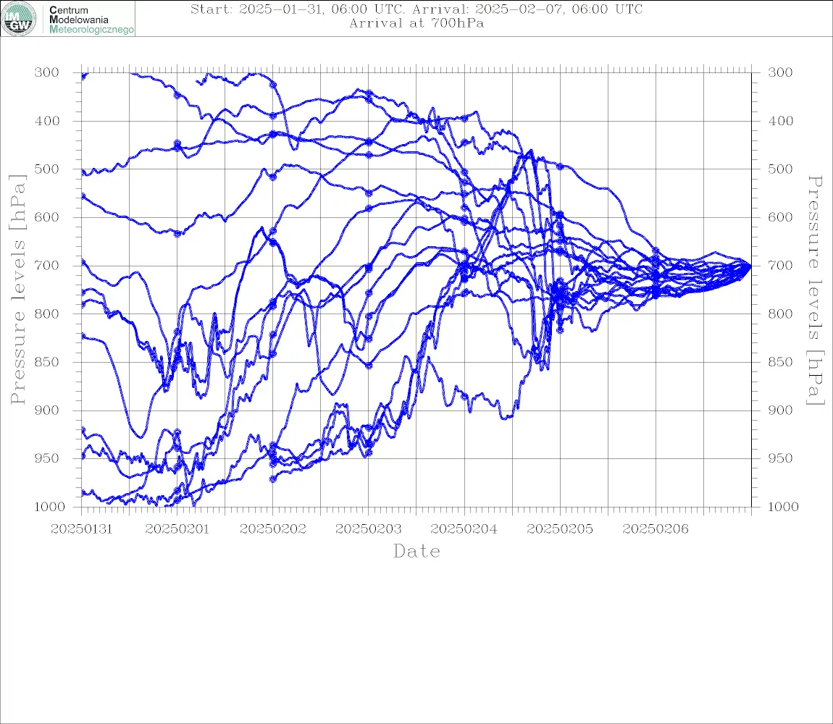Click the right 'Pressure levels [hPa]' axis title
The width and height of the screenshot is (833, 724).
click(x=815, y=290)
